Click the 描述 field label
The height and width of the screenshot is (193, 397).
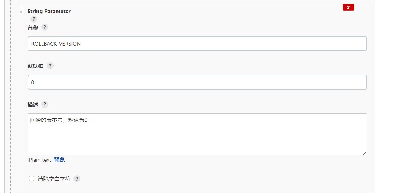(33, 105)
